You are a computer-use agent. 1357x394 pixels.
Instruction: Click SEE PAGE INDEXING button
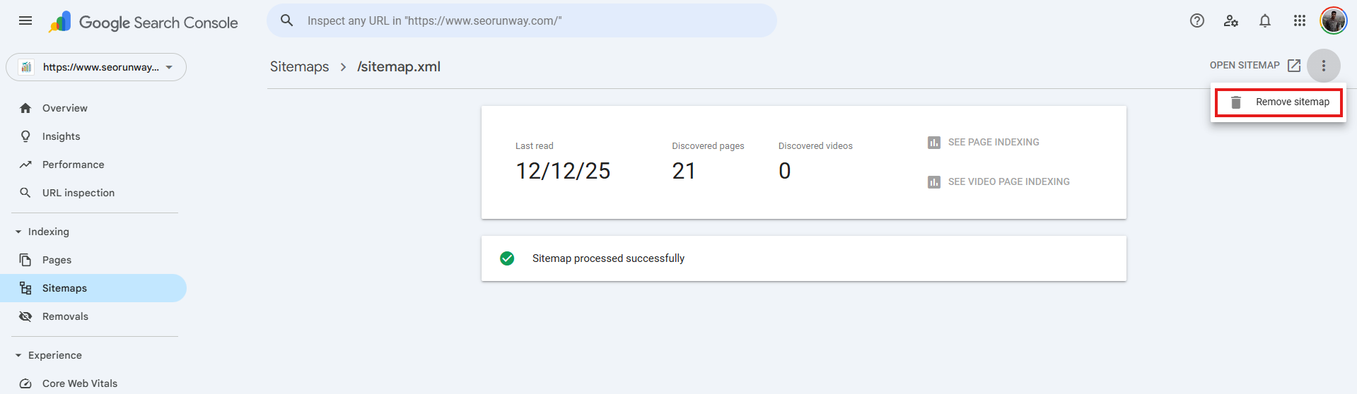tap(984, 142)
